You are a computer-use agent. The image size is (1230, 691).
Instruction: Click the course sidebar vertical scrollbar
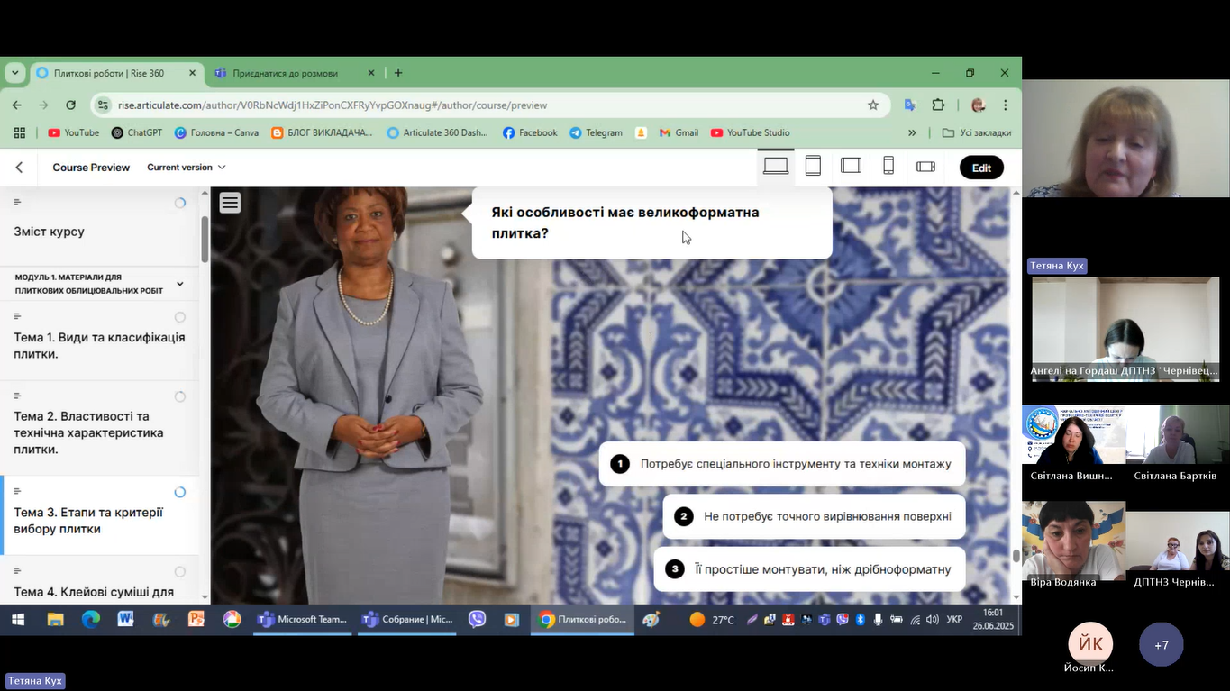coord(205,239)
